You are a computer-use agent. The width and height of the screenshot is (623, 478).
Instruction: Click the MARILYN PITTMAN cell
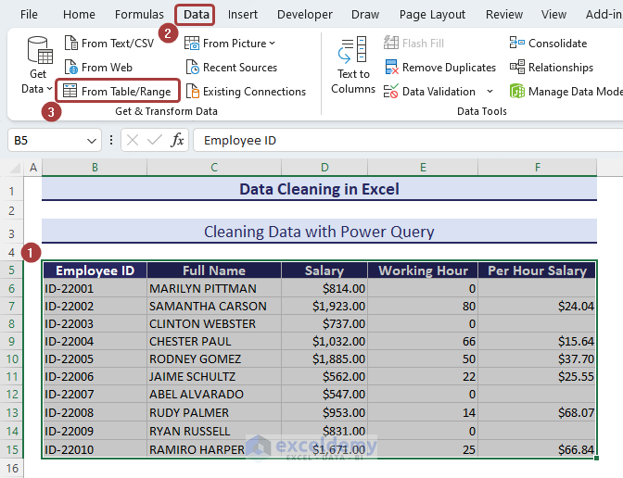click(x=213, y=288)
